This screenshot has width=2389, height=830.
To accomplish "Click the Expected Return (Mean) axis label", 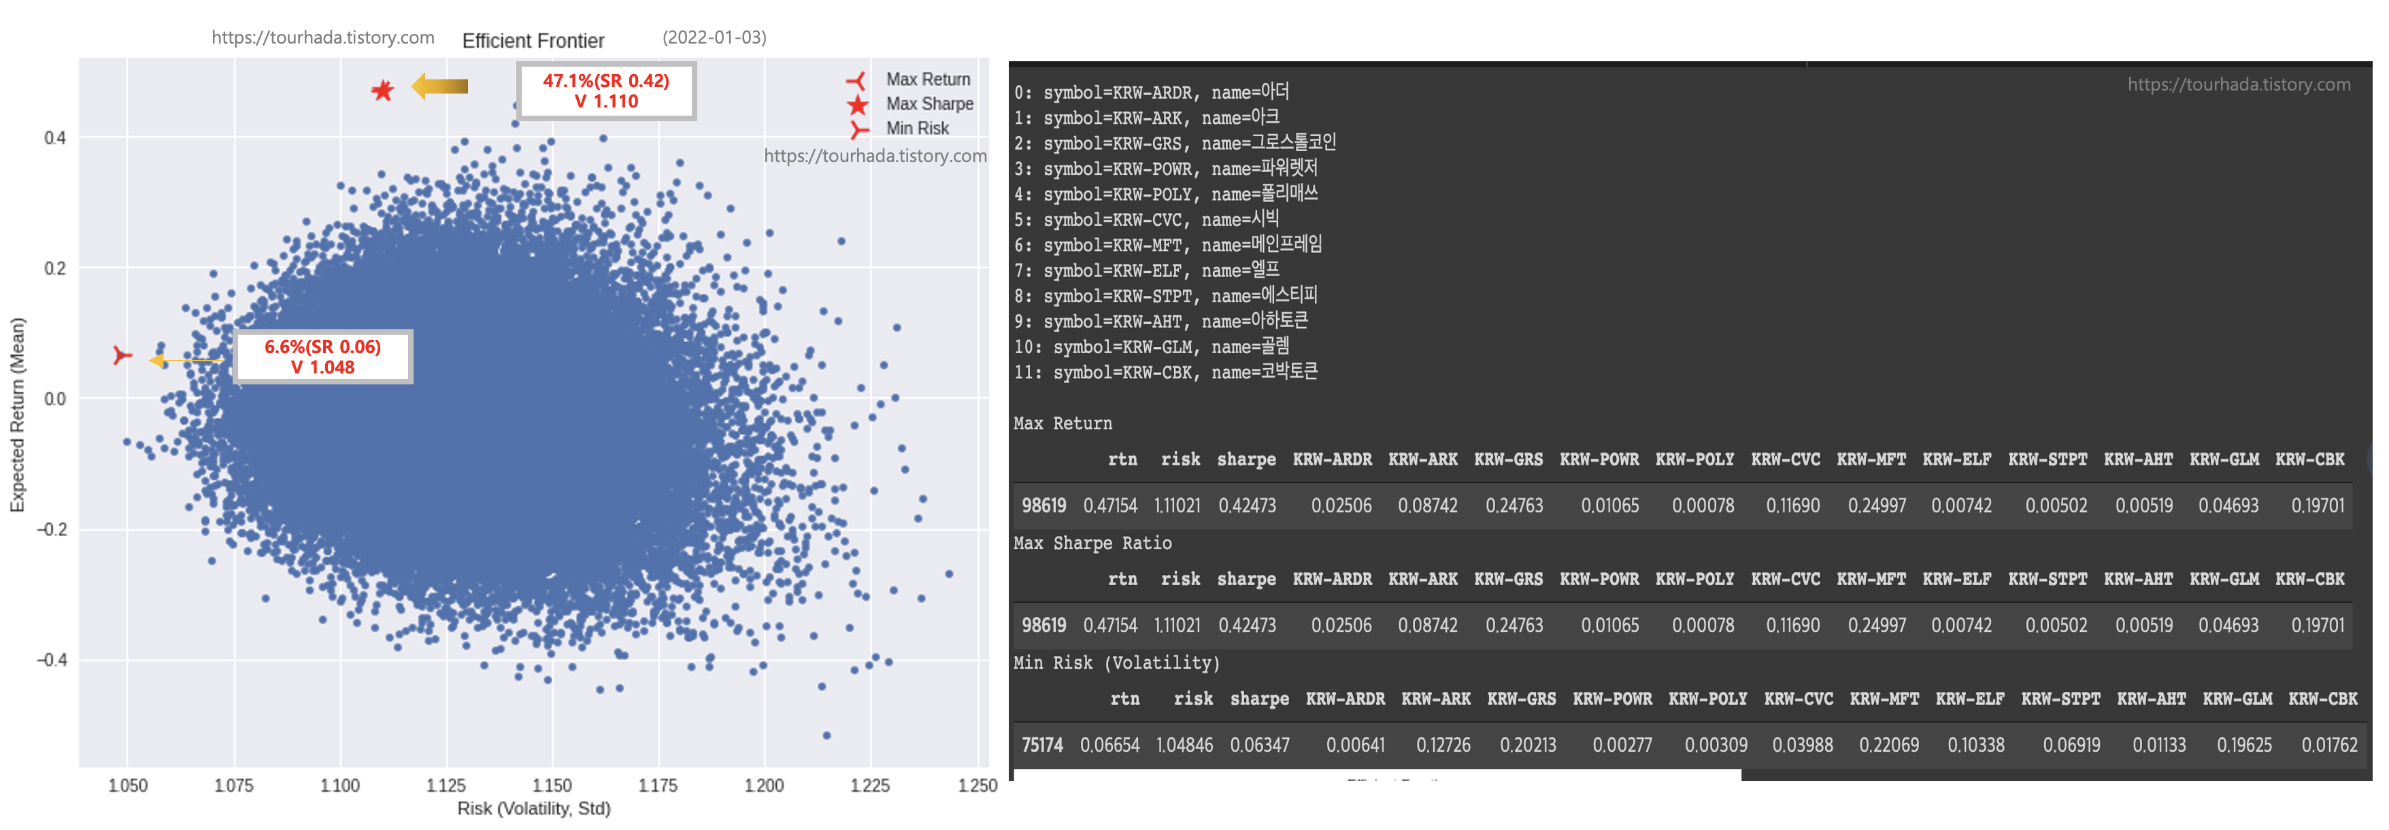I will pos(18,414).
